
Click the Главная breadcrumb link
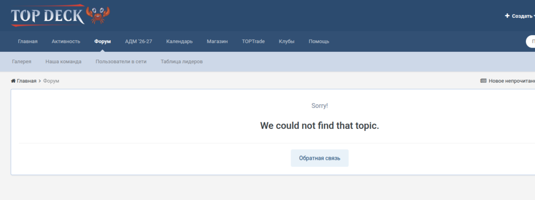tap(27, 81)
